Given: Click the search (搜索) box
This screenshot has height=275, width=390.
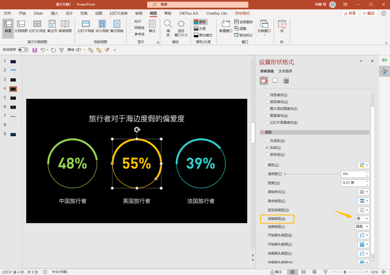Looking at the screenshot, I should coord(198,5).
